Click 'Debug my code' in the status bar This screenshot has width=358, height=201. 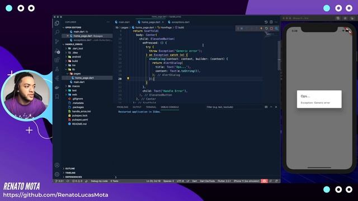tap(99, 181)
